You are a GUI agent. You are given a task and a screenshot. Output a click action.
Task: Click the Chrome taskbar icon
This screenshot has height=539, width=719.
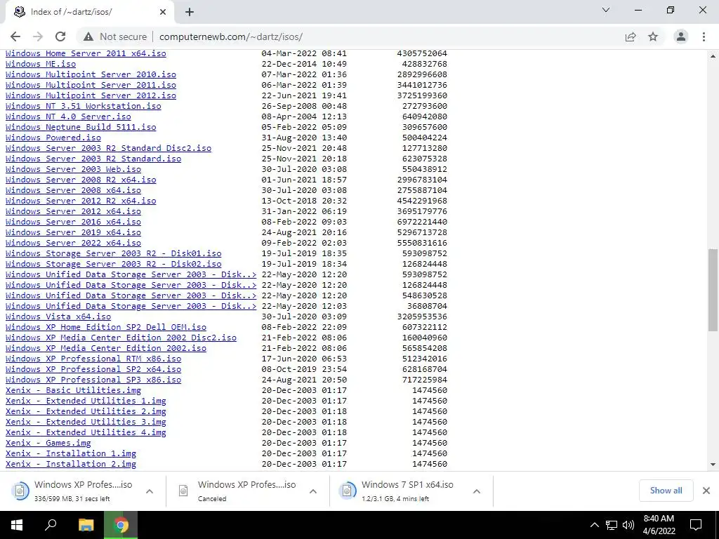pyautogui.click(x=121, y=525)
